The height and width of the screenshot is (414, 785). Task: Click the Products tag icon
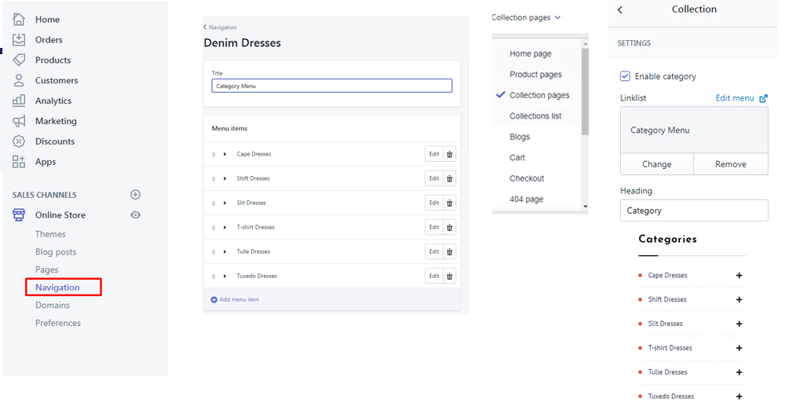click(19, 60)
